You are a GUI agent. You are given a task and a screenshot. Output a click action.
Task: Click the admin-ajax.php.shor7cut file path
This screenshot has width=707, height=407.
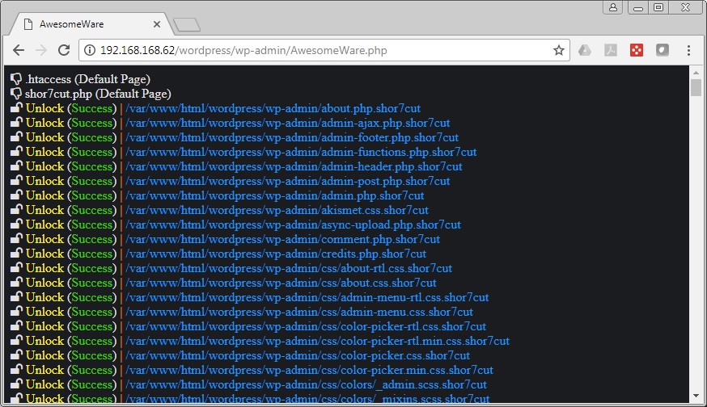pos(288,123)
